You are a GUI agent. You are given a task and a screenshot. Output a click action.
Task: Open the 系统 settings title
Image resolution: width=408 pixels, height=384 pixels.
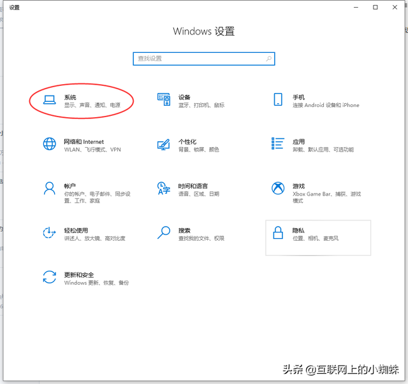click(70, 97)
